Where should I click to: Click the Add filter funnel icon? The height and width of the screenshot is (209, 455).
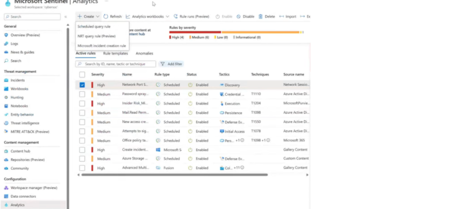pyautogui.click(x=163, y=64)
